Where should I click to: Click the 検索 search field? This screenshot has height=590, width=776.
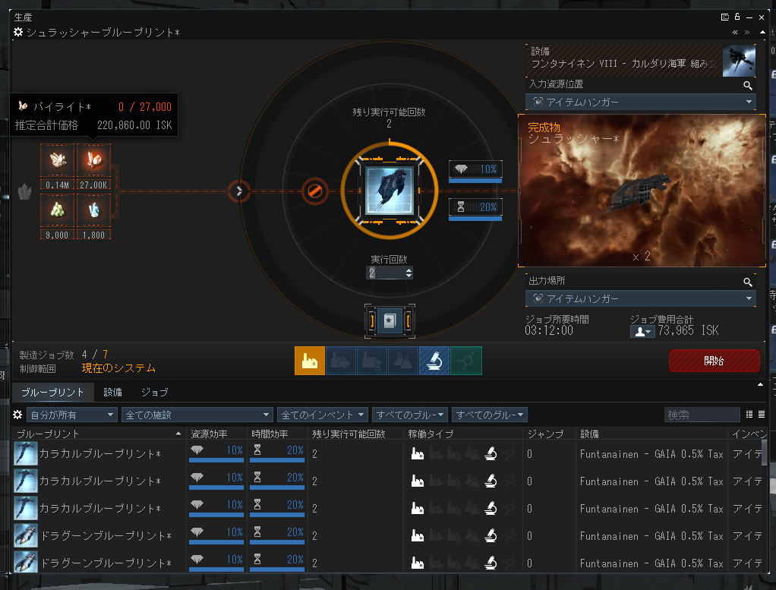point(702,415)
